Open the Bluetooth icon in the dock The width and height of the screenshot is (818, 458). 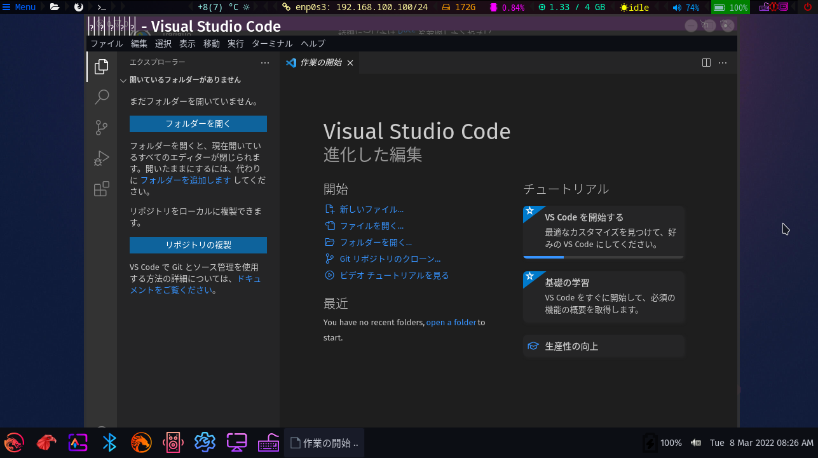click(110, 442)
